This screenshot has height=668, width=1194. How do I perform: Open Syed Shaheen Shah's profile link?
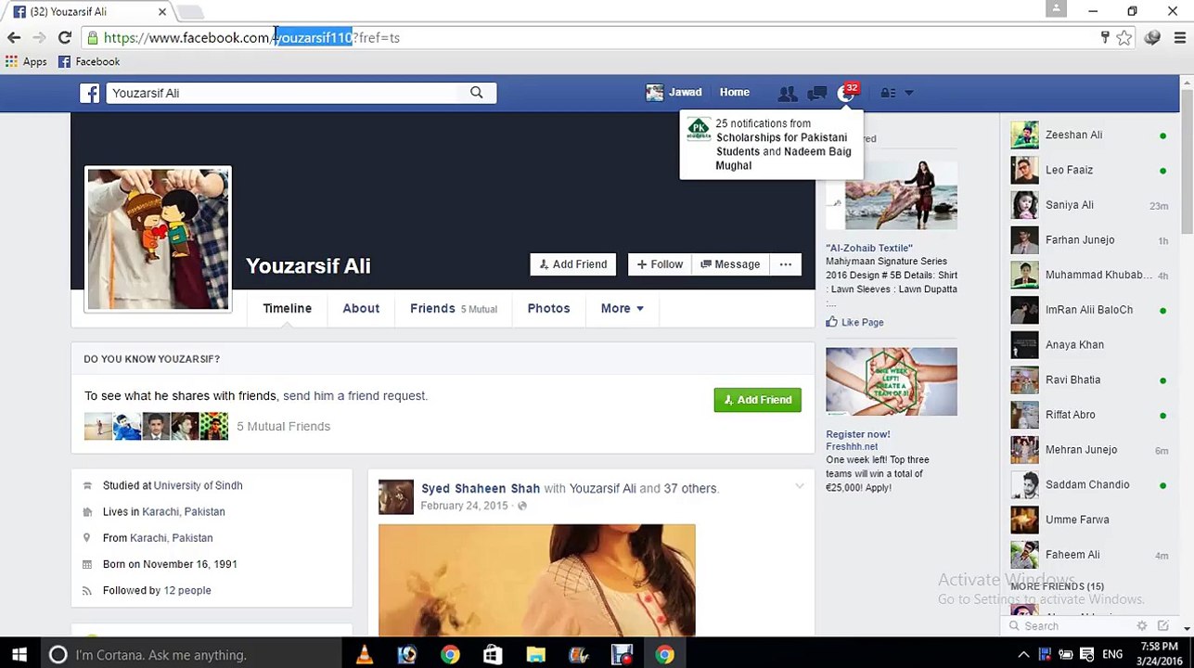(x=481, y=489)
